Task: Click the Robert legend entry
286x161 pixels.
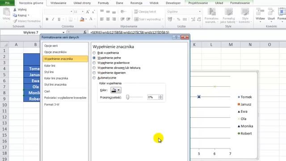Action: coord(244,134)
